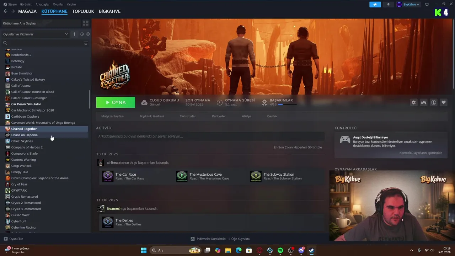Image resolution: width=455 pixels, height=256 pixels.
Task: Select Crysis 2 Remastered in the library
Action: coord(44,203)
